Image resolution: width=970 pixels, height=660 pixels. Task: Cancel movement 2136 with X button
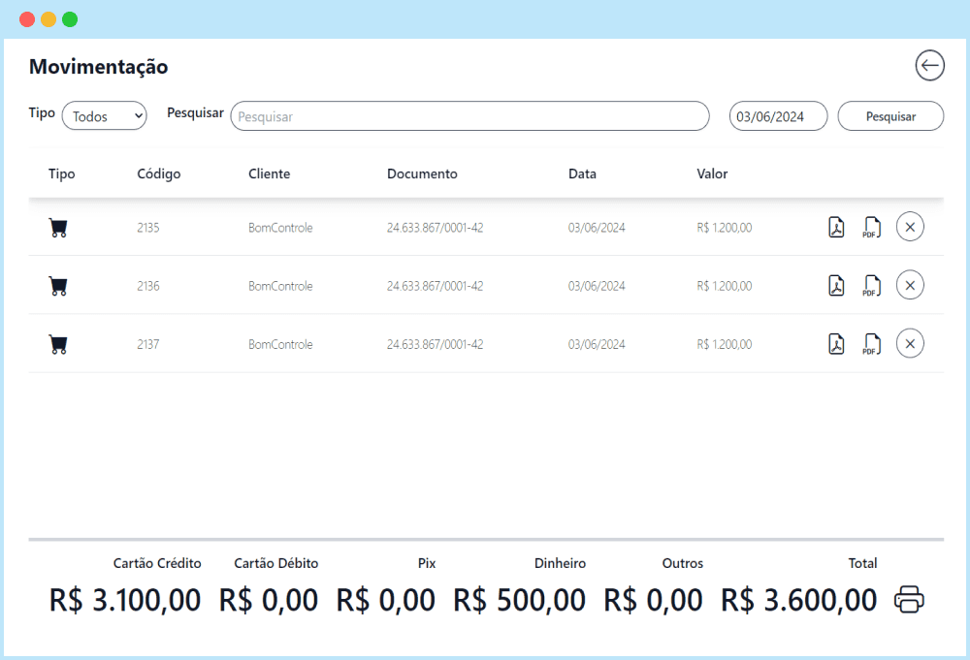coord(910,285)
